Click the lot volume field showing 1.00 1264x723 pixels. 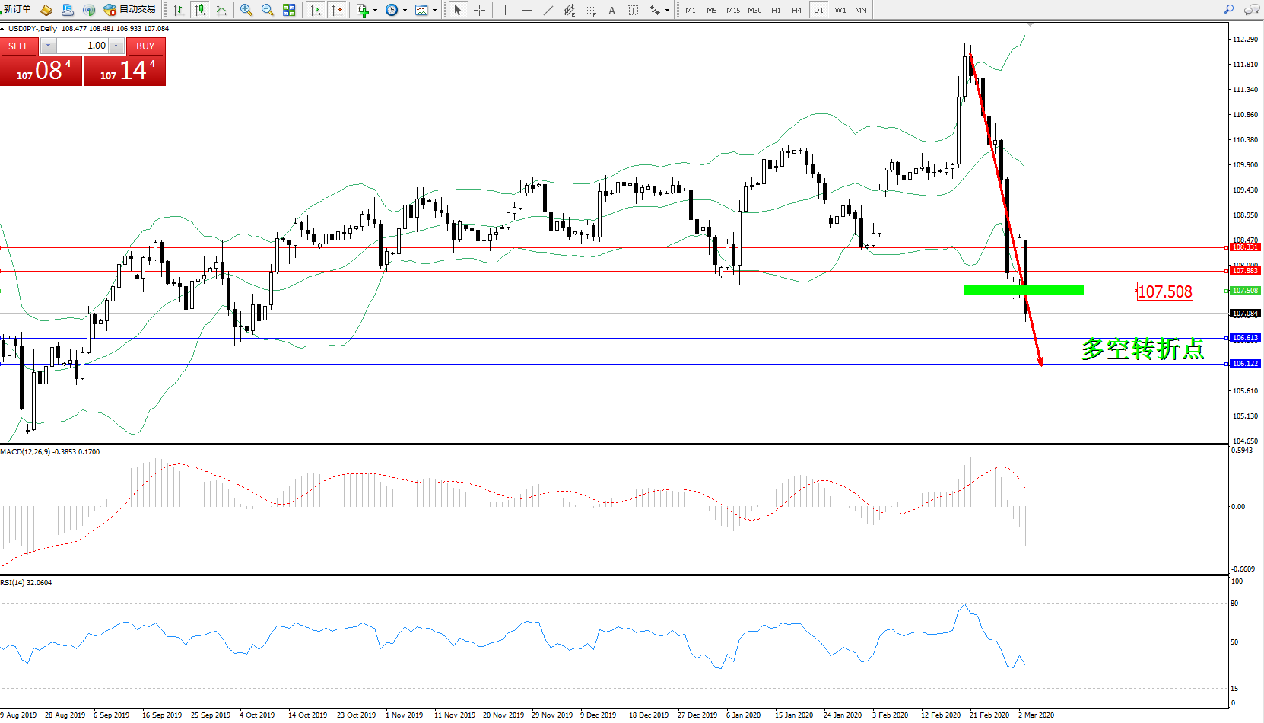[x=82, y=46]
